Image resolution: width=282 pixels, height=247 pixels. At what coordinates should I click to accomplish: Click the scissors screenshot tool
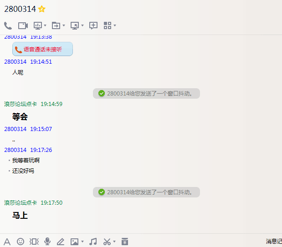click(x=107, y=242)
